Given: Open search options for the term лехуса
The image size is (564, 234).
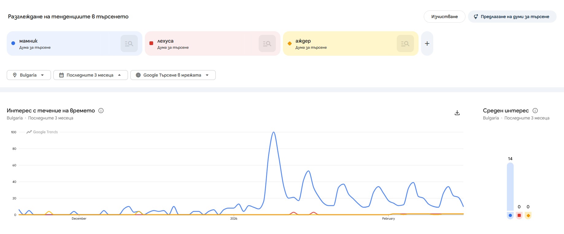Looking at the screenshot, I should coord(267,43).
